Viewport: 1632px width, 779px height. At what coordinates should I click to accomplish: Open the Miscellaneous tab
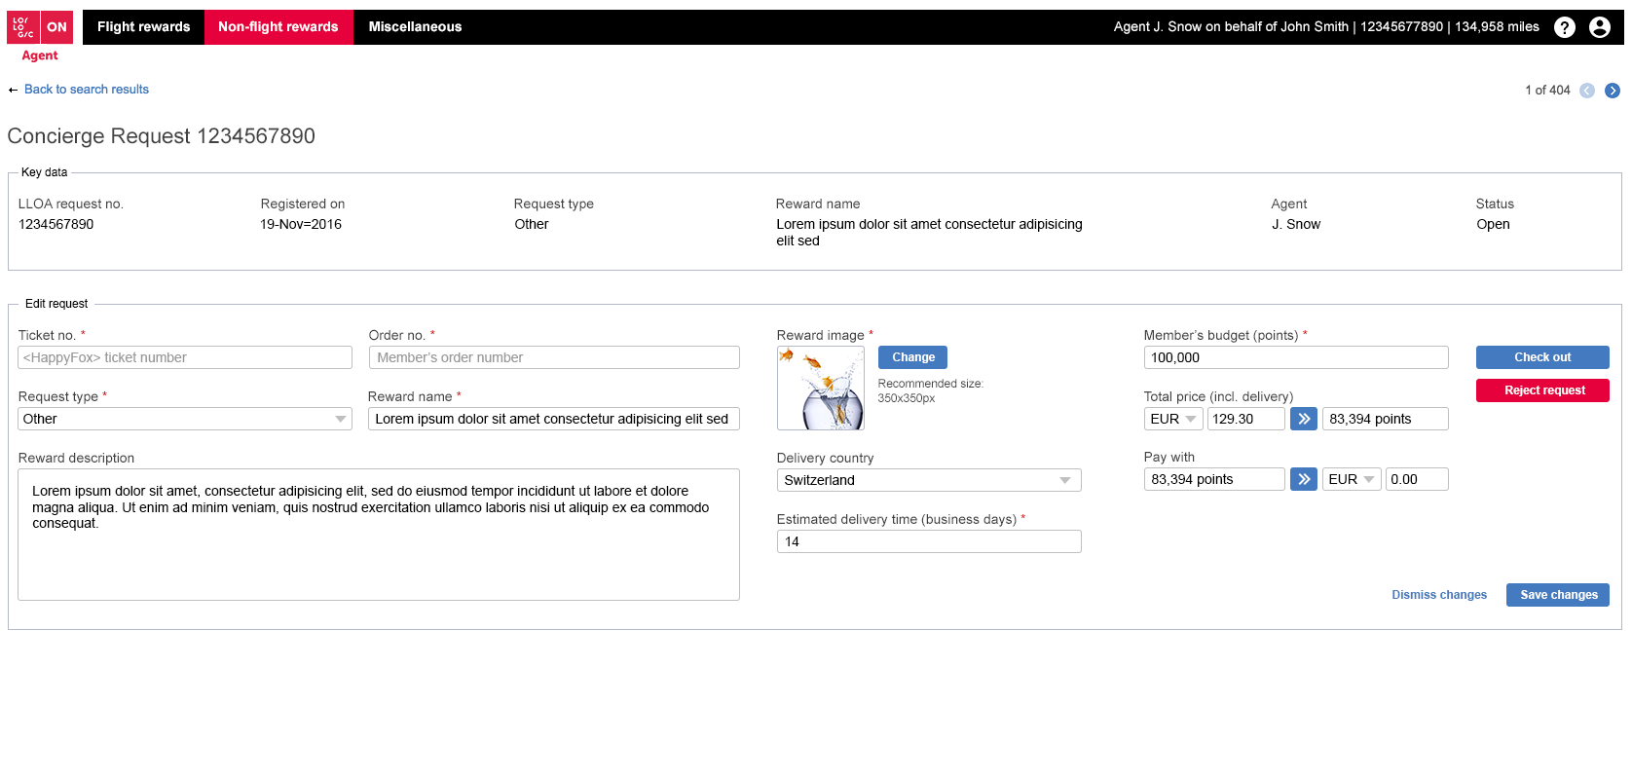[x=415, y=27]
